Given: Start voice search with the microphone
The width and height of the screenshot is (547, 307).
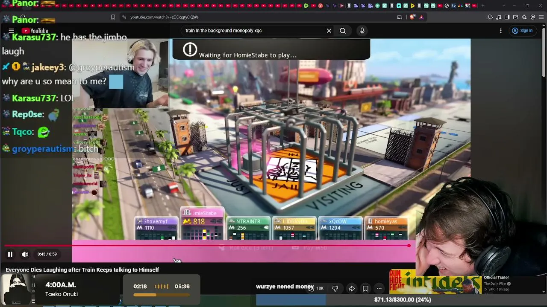Looking at the screenshot, I should [362, 31].
